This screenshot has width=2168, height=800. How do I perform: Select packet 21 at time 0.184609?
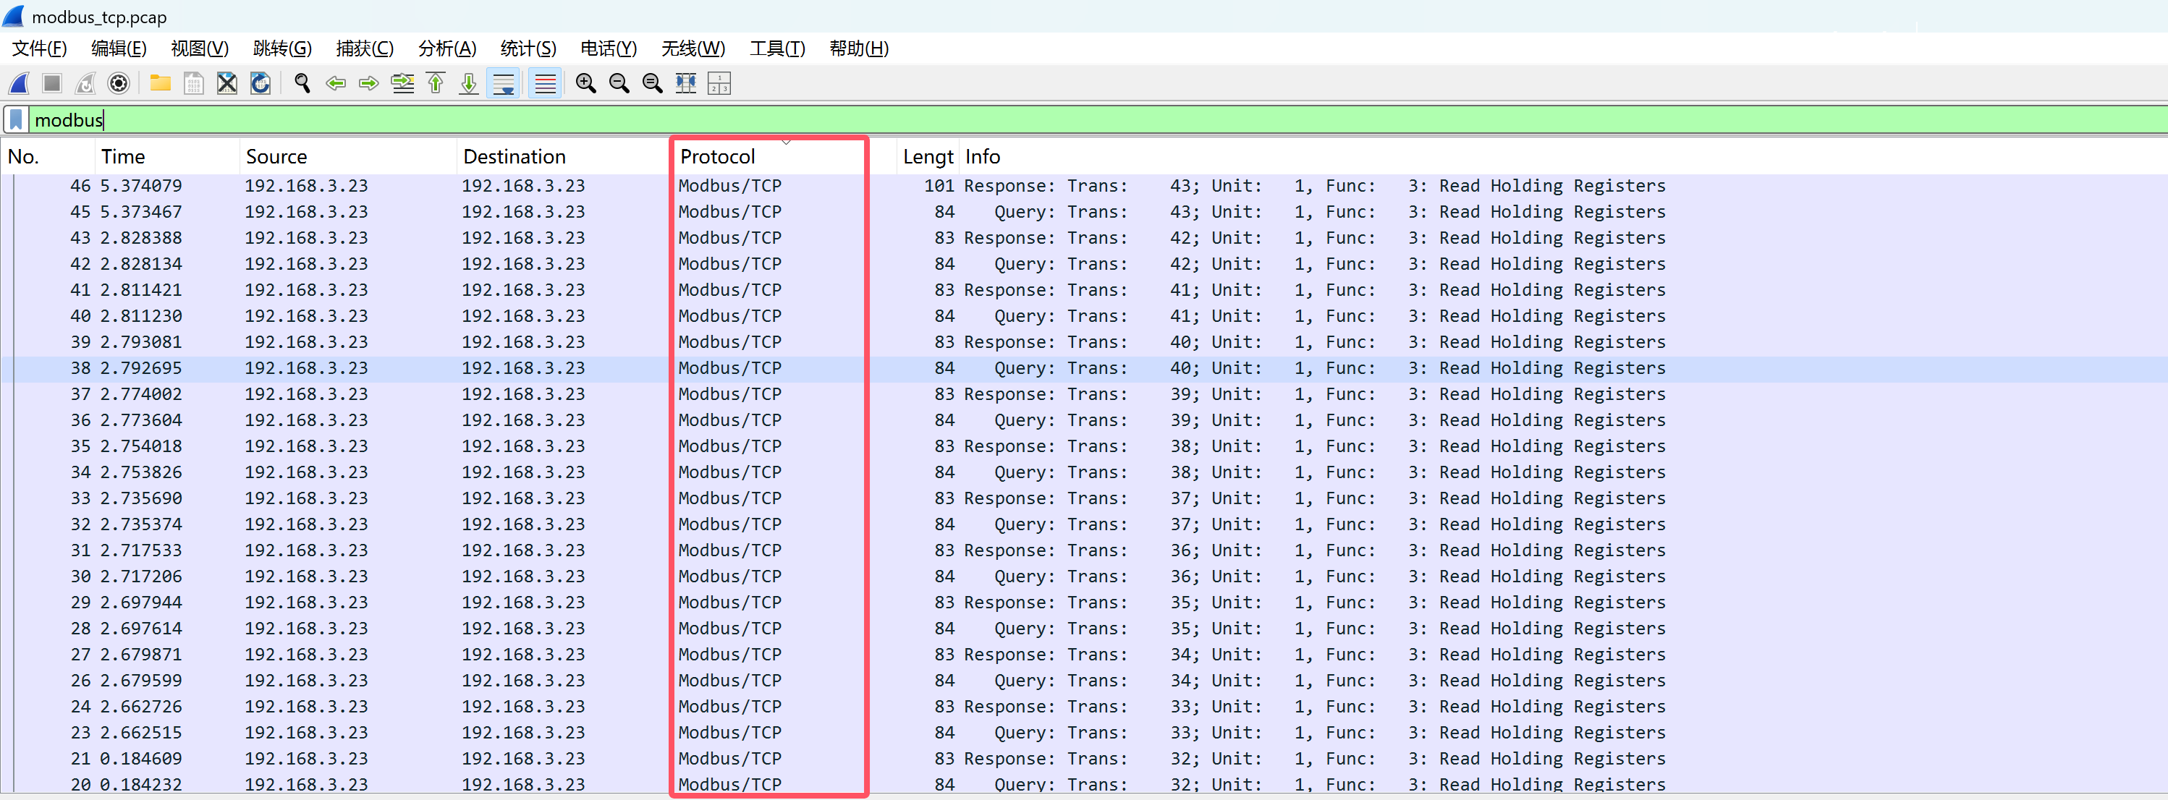click(1084, 759)
